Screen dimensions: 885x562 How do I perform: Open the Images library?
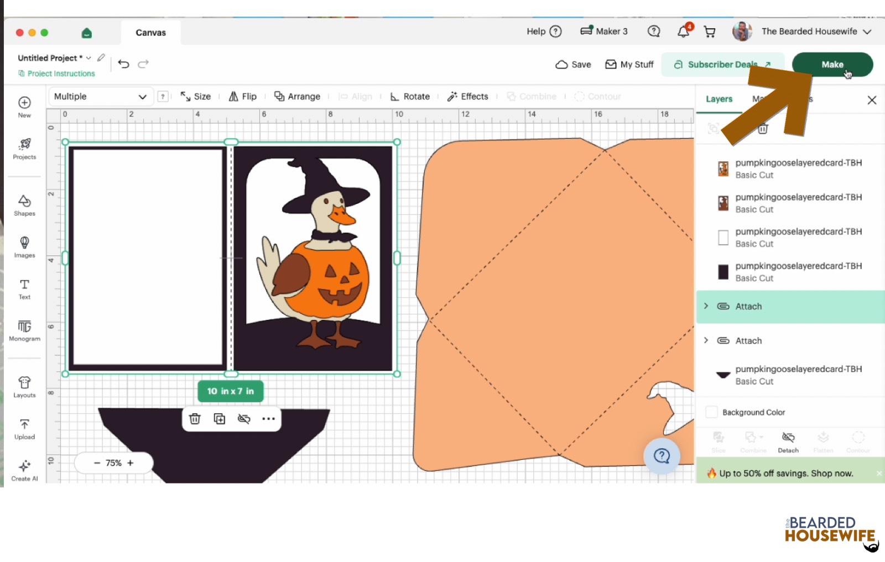(24, 247)
